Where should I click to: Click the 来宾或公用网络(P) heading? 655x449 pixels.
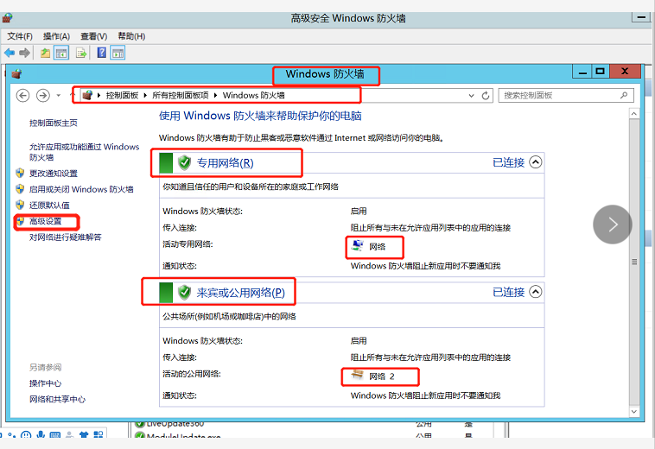tap(240, 293)
